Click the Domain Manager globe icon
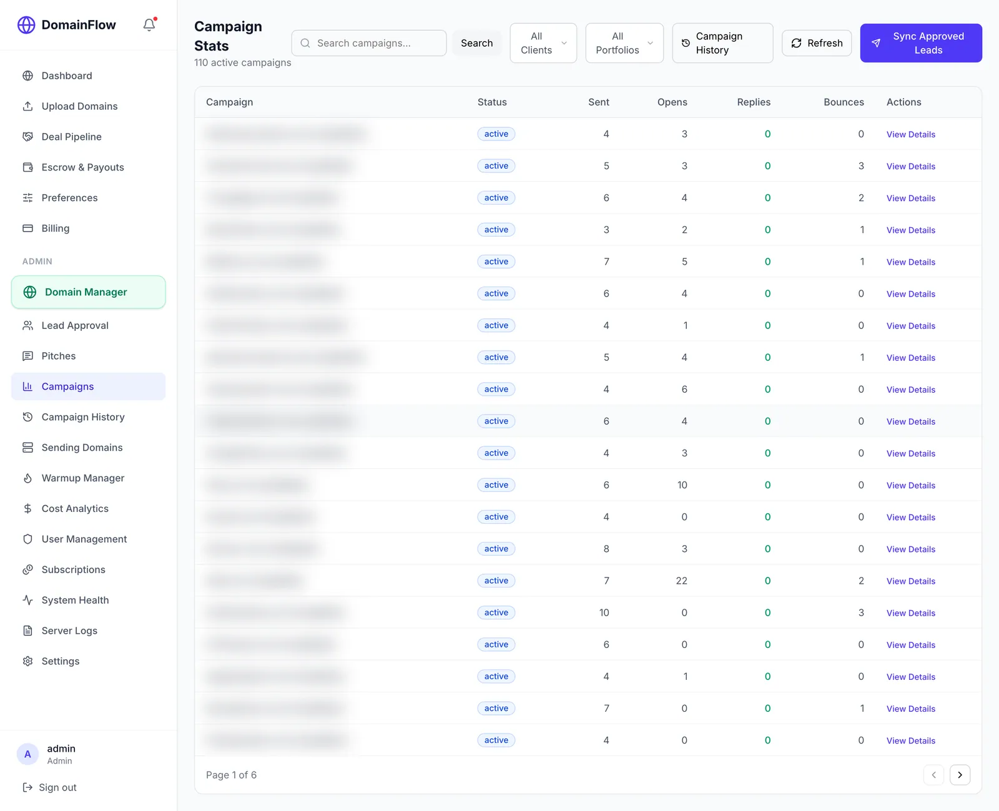Screen dimensions: 999x811 (x=29, y=292)
